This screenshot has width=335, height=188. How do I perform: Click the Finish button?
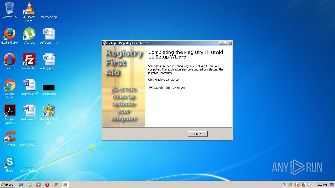tap(198, 134)
